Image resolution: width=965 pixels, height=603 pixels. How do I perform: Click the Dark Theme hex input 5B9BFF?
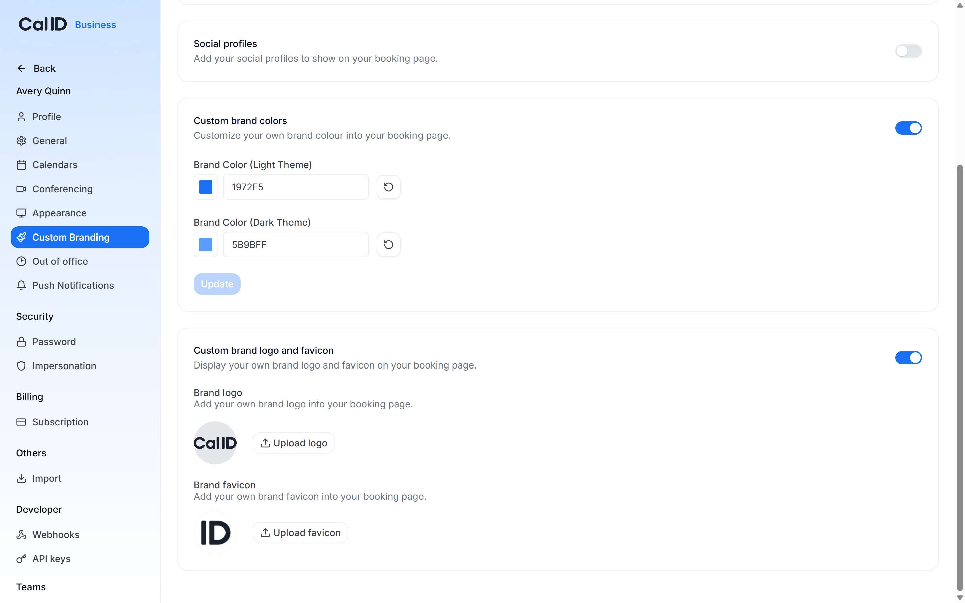pos(296,245)
